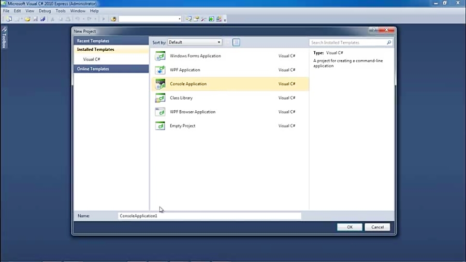Click the project Name input field
Screen dimensions: 466x262
tap(210, 216)
